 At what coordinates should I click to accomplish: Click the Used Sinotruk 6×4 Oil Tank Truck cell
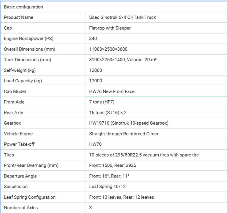point(123,17)
